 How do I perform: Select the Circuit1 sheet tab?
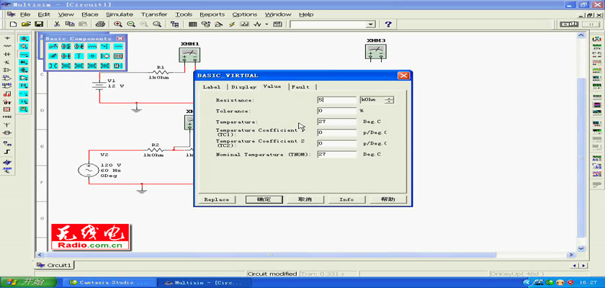click(x=54, y=265)
